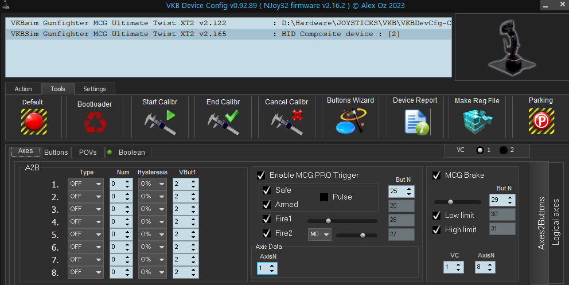Viewport: 569px width, 285px height.
Task: Click the Armed But N field showing 28
Action: click(x=402, y=206)
